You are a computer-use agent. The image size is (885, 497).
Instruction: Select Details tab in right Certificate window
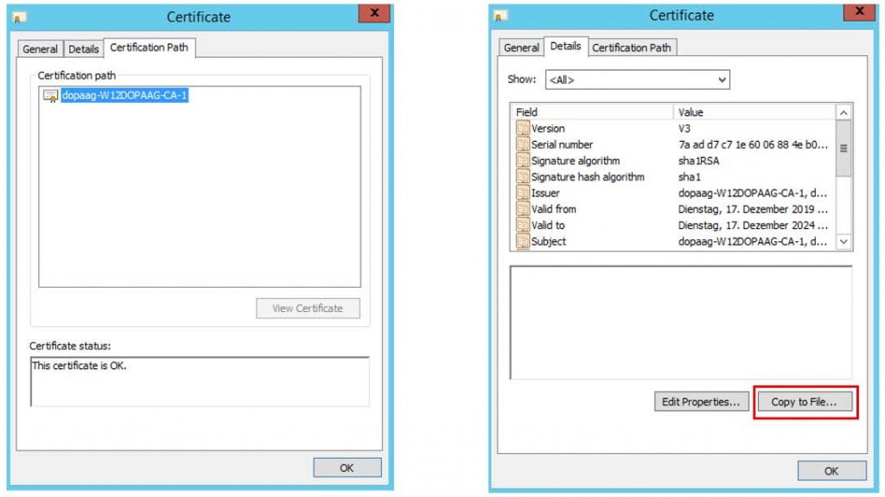(x=565, y=47)
